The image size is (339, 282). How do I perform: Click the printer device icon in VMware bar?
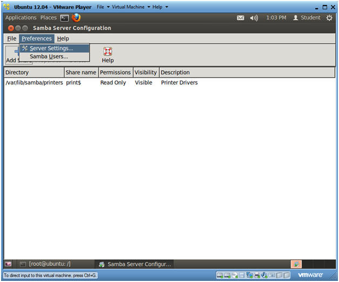(x=257, y=275)
